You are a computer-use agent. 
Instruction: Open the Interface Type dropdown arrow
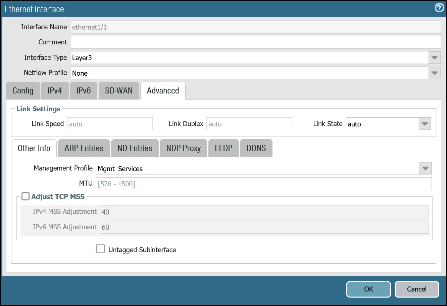(434, 57)
